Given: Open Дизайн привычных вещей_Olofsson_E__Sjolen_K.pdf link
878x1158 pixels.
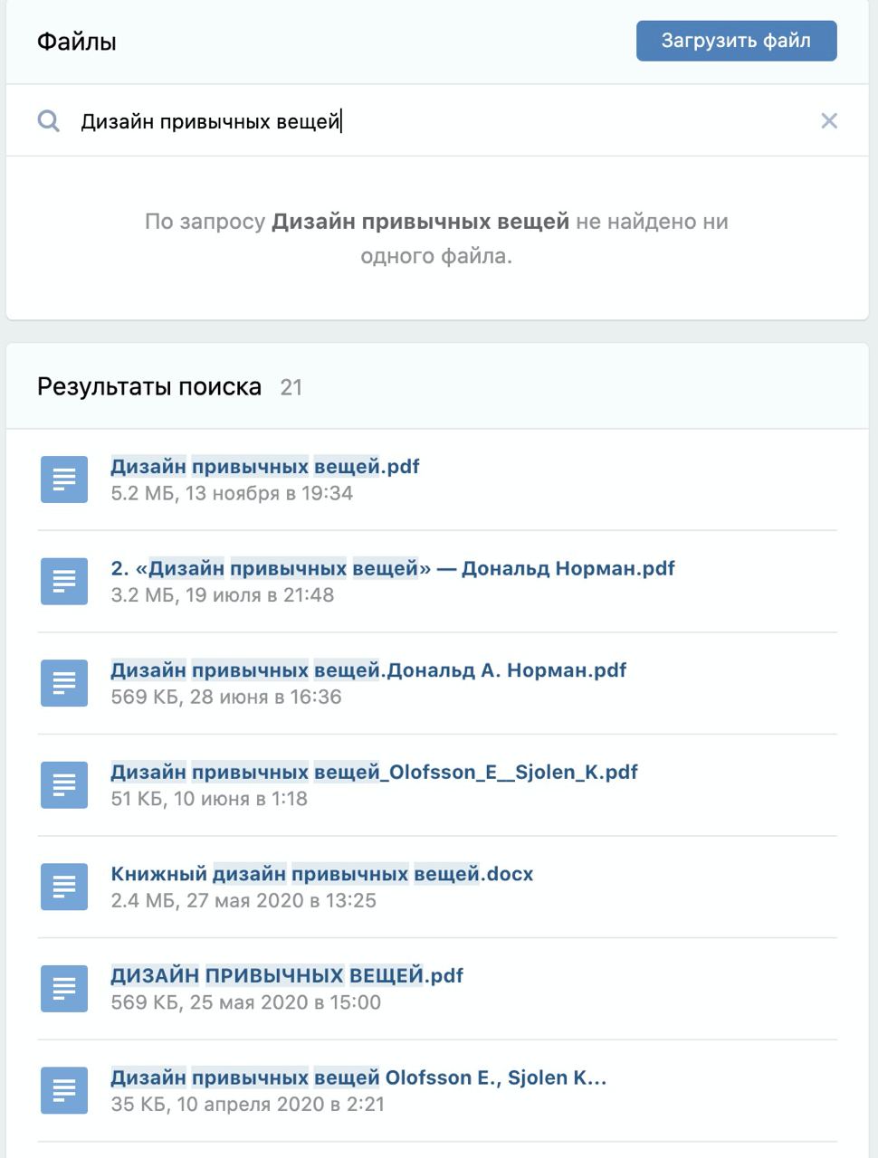Looking at the screenshot, I should coord(374,772).
